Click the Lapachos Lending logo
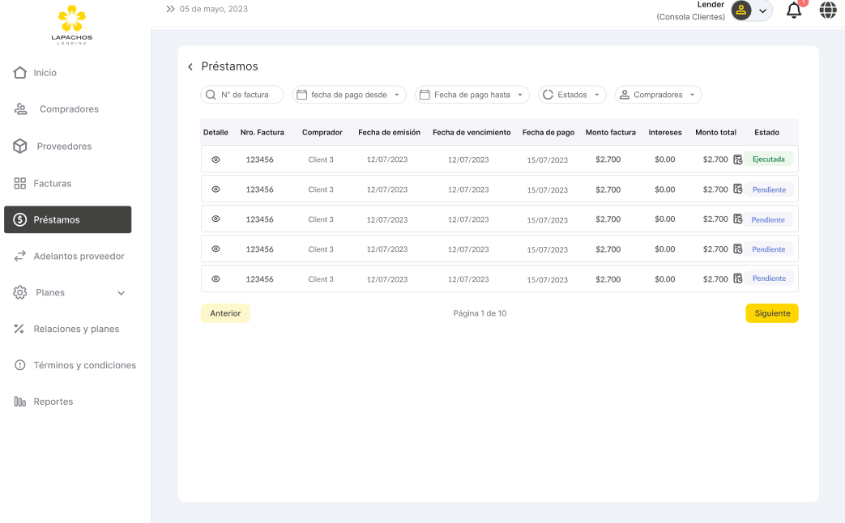845x523 pixels. [72, 24]
